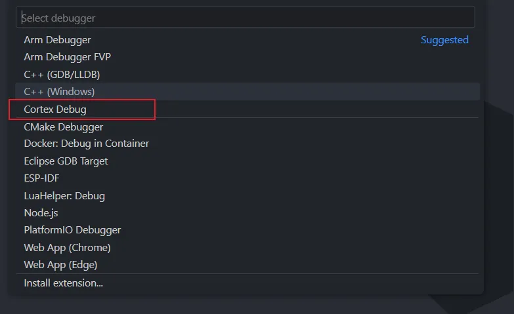
Task: Focus the Select debugger search field
Action: coord(245,18)
